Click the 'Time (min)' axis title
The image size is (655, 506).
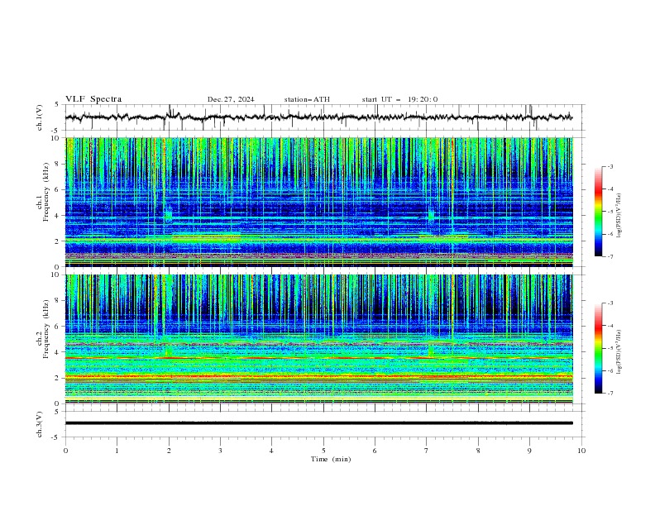[x=331, y=459]
